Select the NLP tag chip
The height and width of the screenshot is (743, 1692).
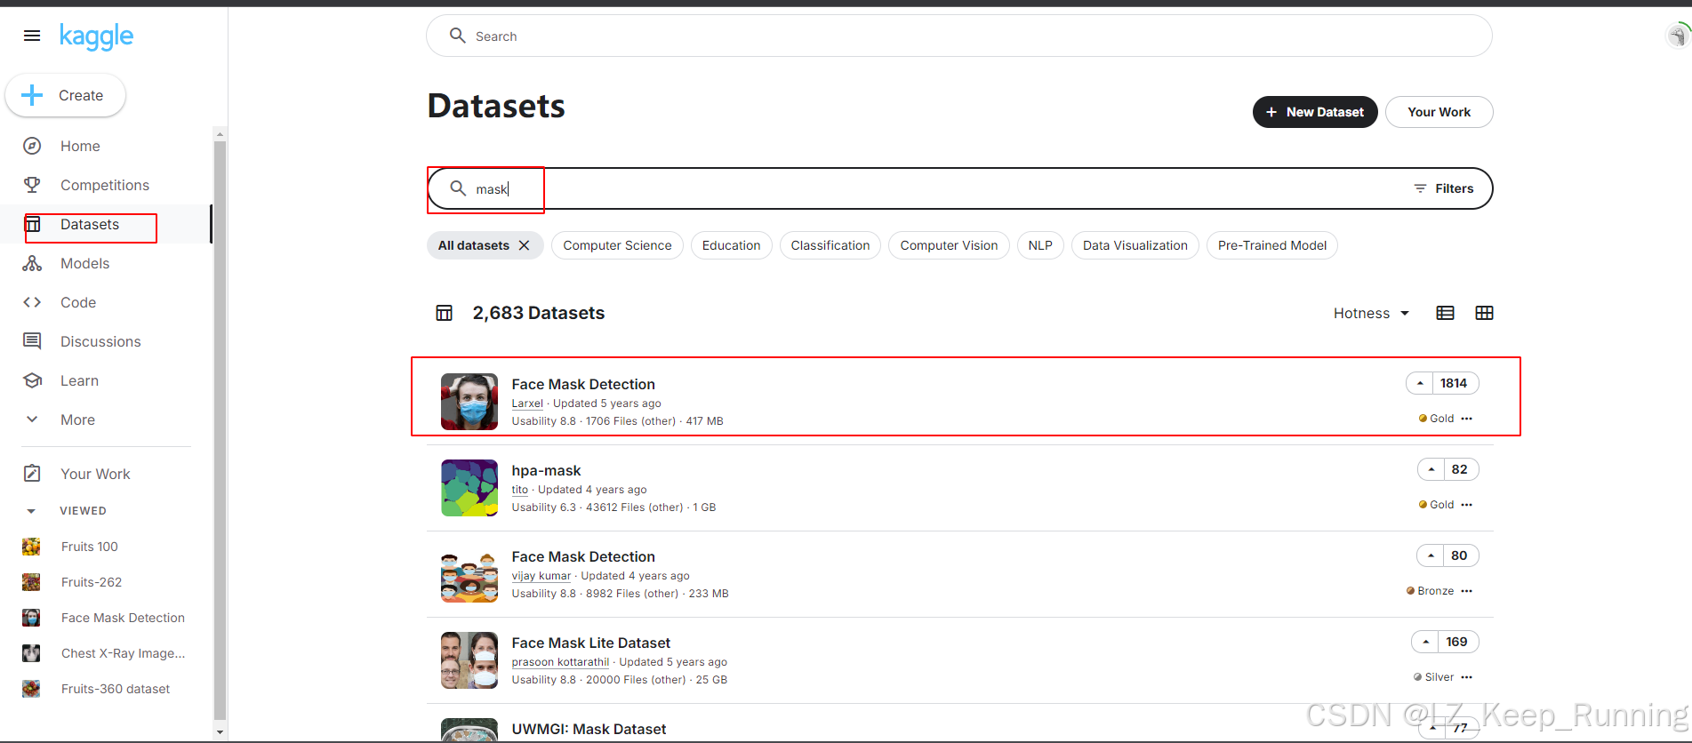[x=1040, y=245]
